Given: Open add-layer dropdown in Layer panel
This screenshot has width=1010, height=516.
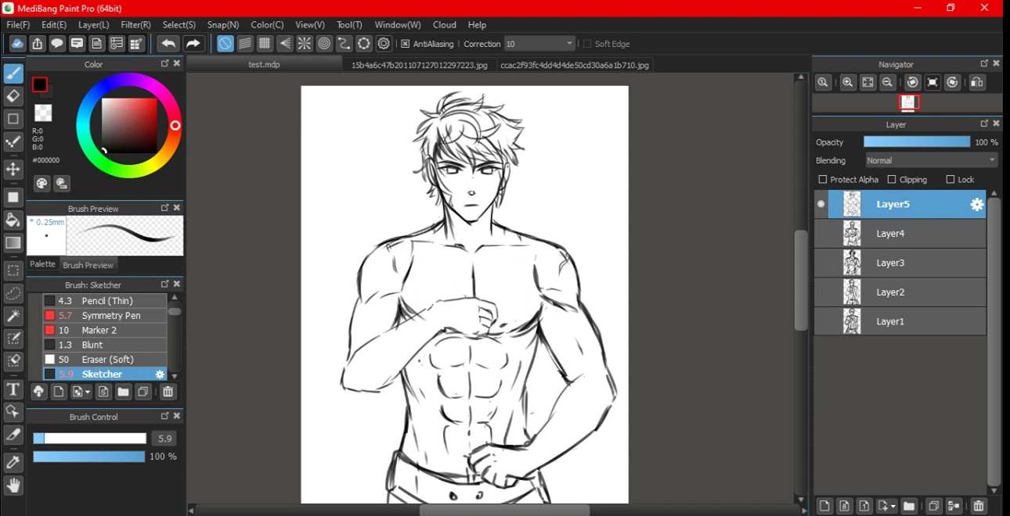Looking at the screenshot, I should (x=887, y=507).
